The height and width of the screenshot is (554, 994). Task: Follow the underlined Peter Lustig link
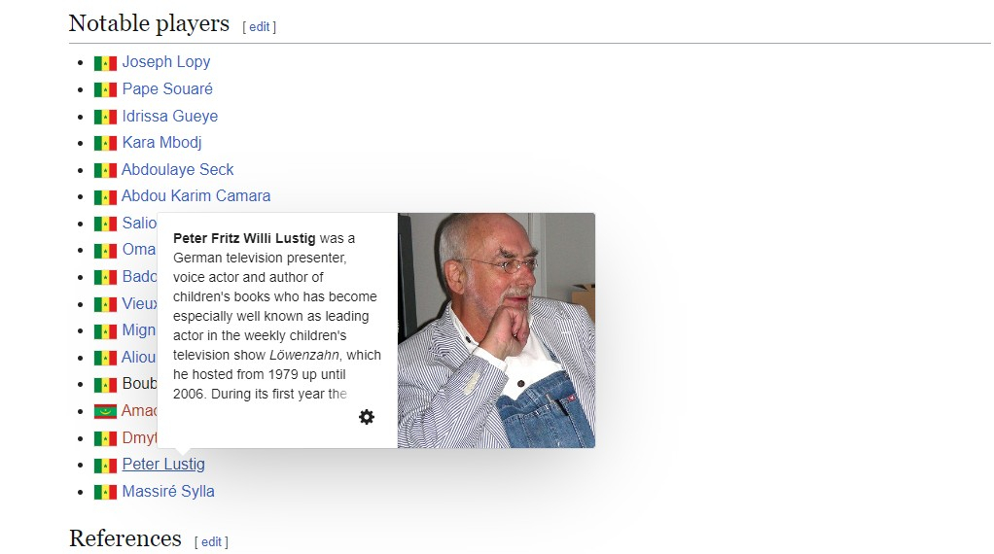[163, 465]
